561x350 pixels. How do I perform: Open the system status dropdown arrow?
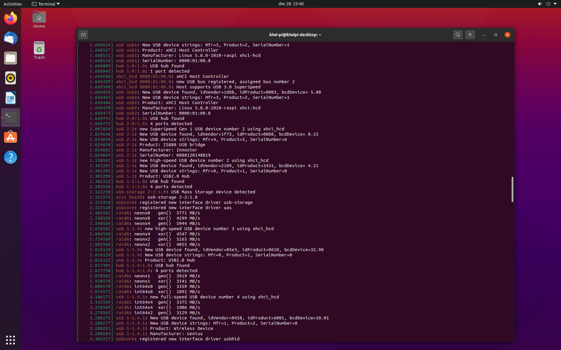click(555, 4)
